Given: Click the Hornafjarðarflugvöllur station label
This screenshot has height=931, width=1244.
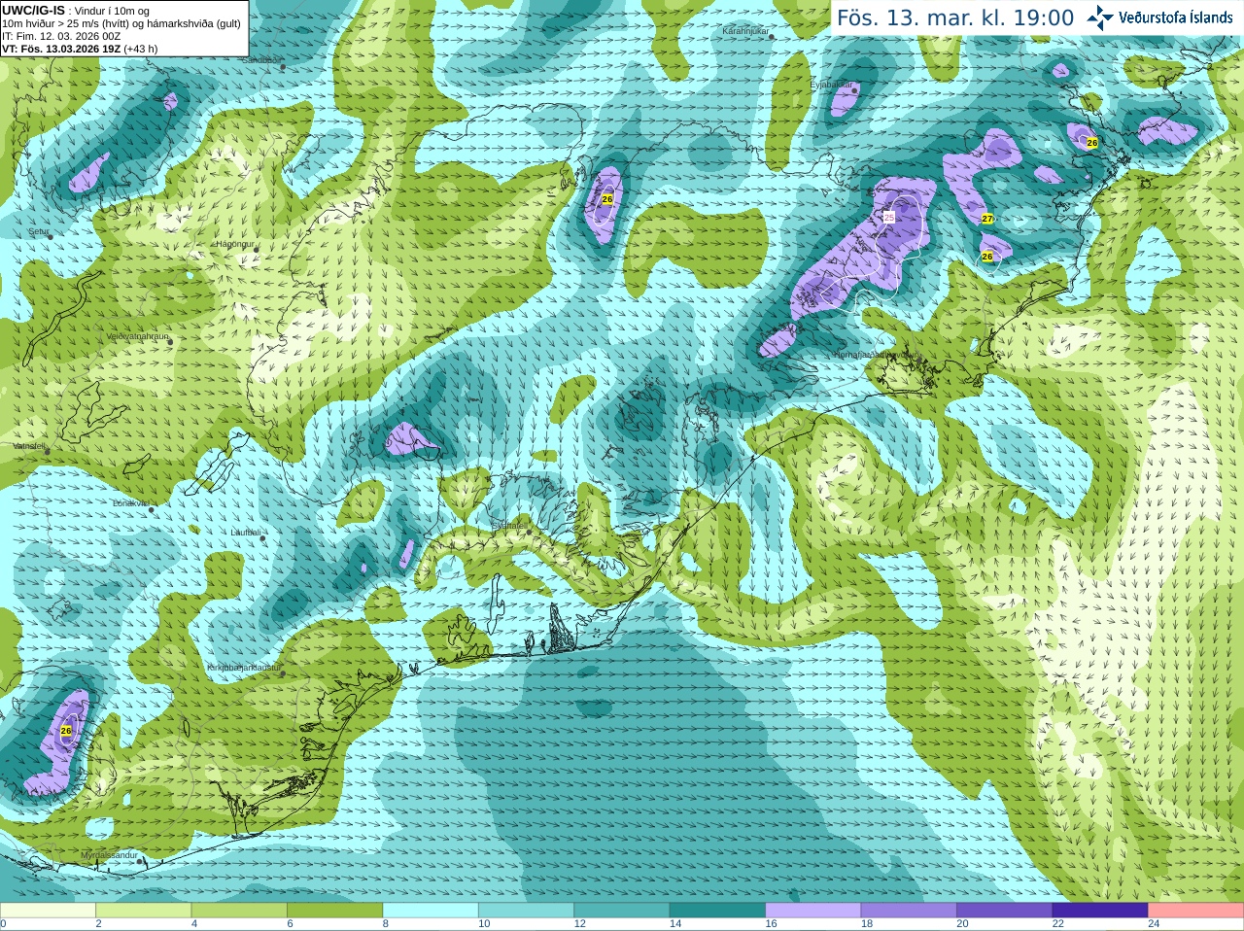Looking at the screenshot, I should (x=875, y=355).
